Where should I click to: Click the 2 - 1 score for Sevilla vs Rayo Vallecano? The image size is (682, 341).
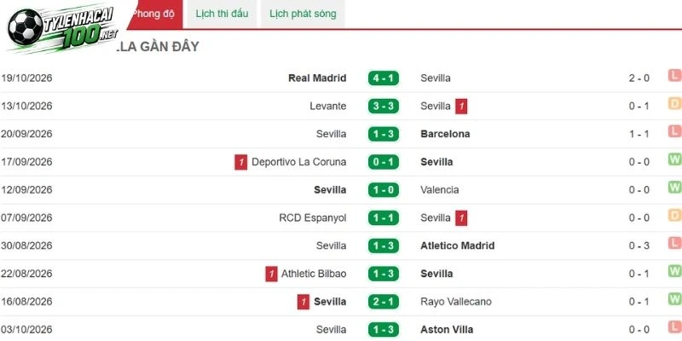(x=383, y=302)
